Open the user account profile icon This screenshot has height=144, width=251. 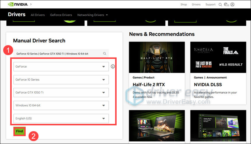coord(232,5)
